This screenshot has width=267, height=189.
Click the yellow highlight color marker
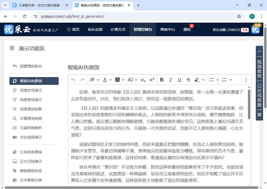click(x=197, y=80)
